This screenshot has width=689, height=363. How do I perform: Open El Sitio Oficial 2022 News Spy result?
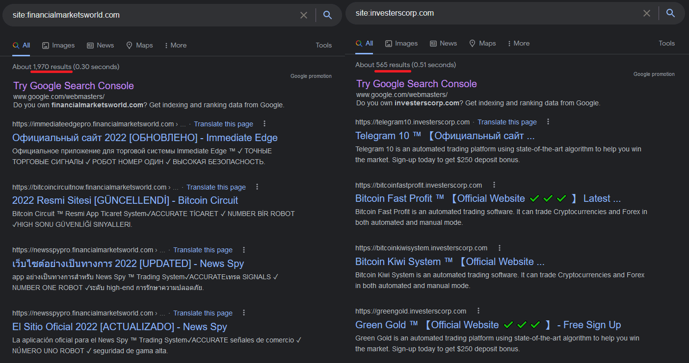pos(120,327)
